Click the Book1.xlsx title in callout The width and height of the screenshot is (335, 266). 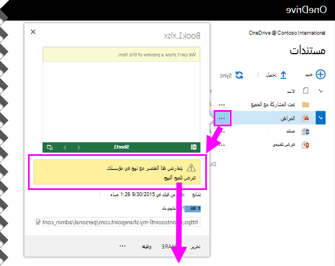click(182, 36)
